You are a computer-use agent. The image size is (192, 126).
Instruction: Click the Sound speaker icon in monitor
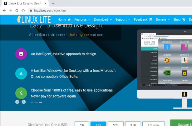pos(185,73)
